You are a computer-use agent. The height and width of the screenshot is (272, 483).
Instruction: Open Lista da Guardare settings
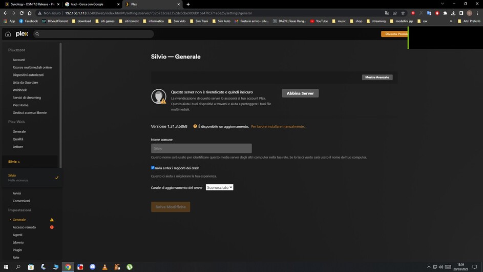tap(25, 83)
